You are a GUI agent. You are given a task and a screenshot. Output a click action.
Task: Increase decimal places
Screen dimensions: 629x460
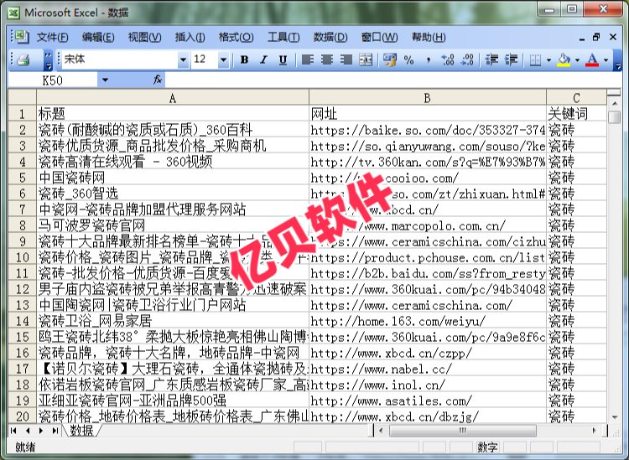[447, 60]
